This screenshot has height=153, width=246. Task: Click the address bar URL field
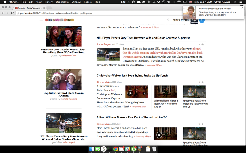[x=99, y=13]
